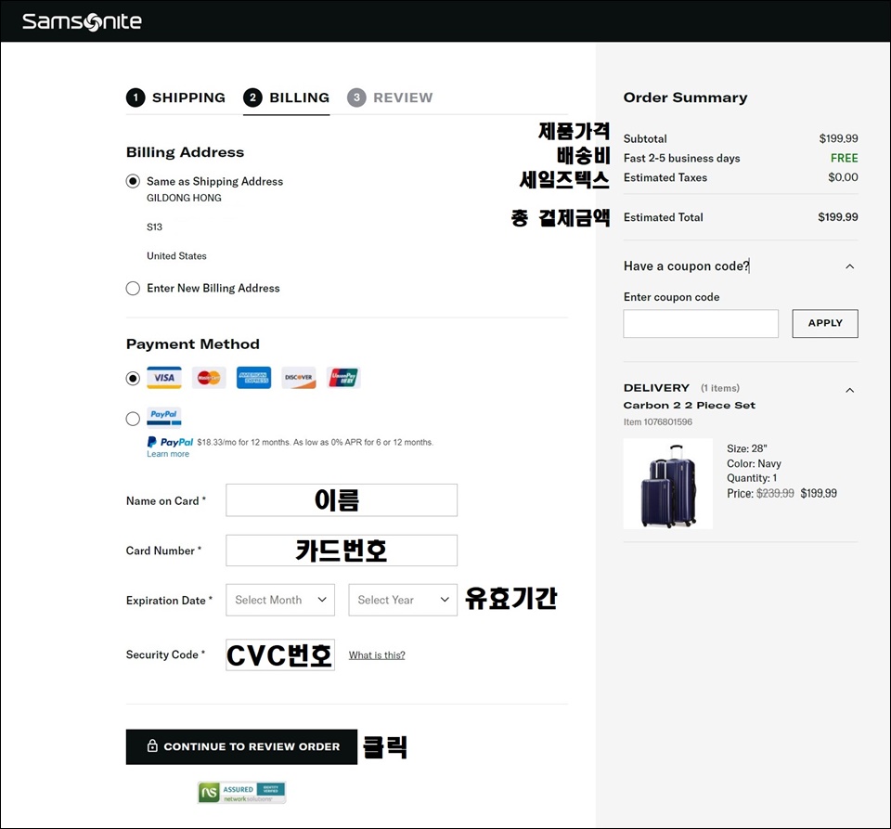Click the PayPal payment logo icon
The height and width of the screenshot is (829, 891).
164,417
